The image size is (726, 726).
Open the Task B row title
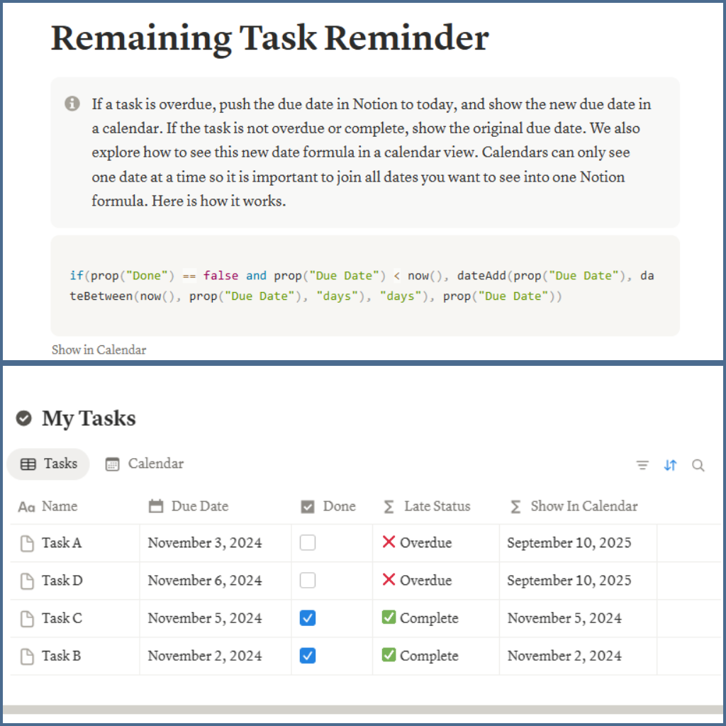[61, 656]
